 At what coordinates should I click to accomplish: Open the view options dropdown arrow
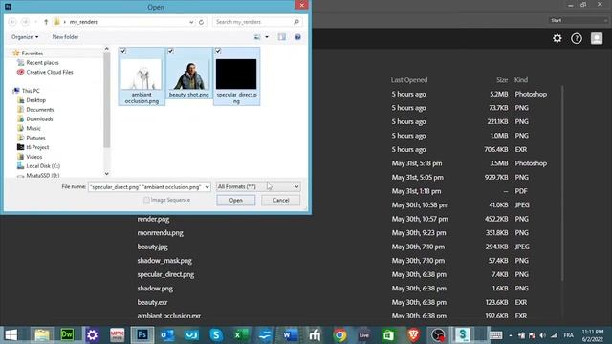coord(267,37)
